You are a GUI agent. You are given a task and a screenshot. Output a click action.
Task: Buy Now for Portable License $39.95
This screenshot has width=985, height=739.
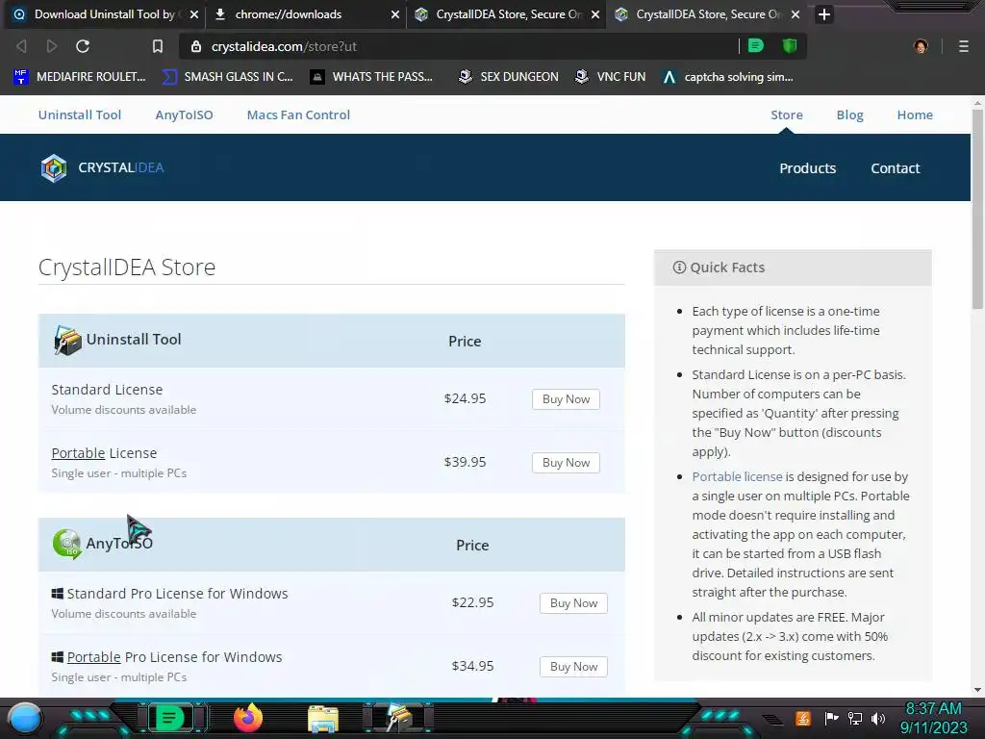(x=566, y=463)
